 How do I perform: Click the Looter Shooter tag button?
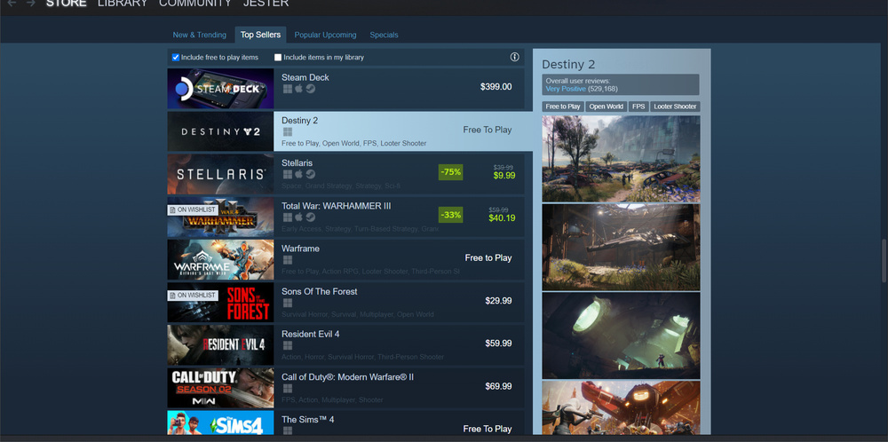(675, 107)
